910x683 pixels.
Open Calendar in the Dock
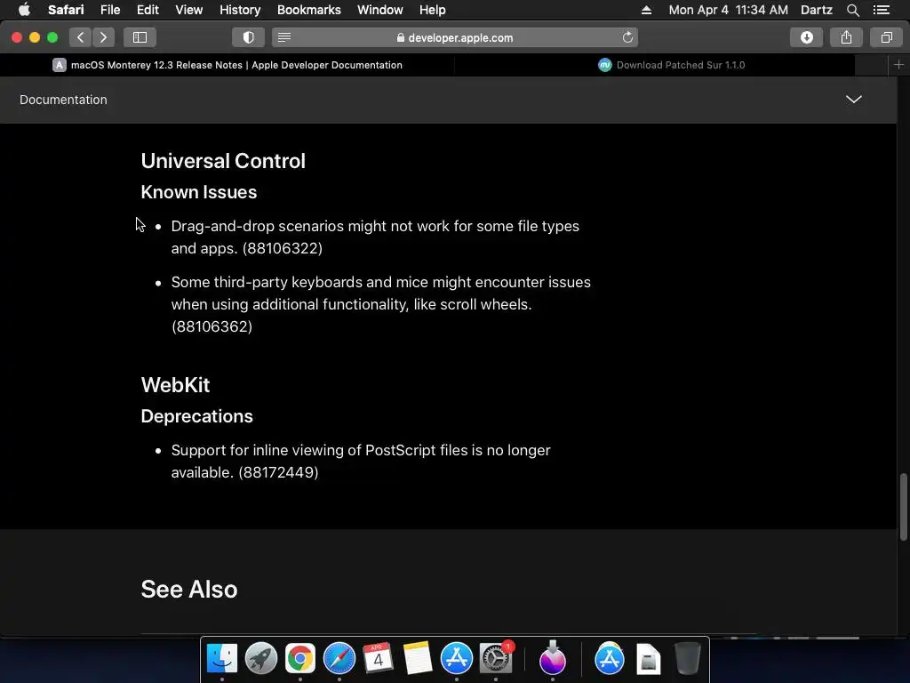(x=378, y=659)
